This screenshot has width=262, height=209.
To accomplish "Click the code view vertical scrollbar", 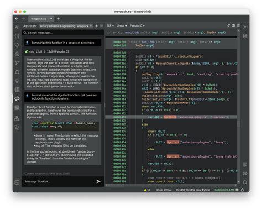I will point(239,106).
